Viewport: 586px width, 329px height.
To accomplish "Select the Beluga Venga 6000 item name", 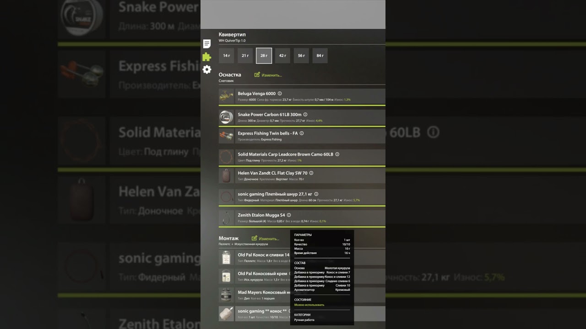I will 256,94.
